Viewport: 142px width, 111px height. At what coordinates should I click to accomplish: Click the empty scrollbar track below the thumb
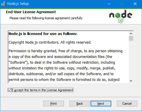click(x=131, y=60)
